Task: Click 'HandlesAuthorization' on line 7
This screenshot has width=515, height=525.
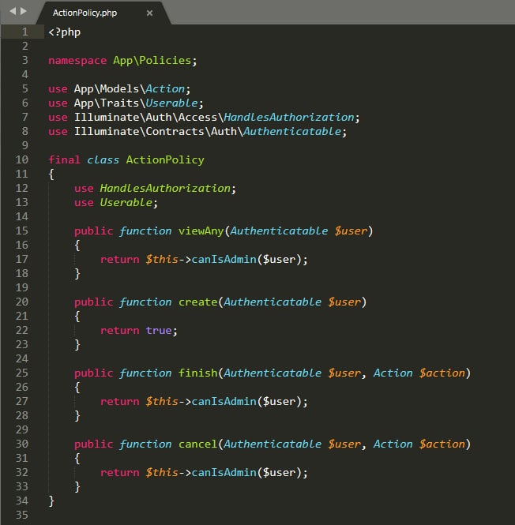Action: 289,118
